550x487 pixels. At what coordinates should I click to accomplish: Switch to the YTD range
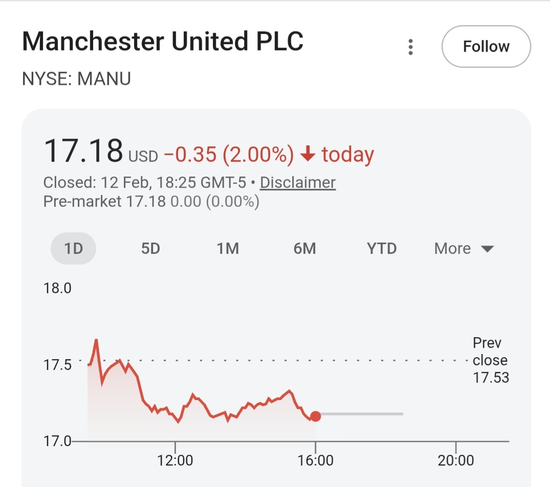tap(382, 249)
